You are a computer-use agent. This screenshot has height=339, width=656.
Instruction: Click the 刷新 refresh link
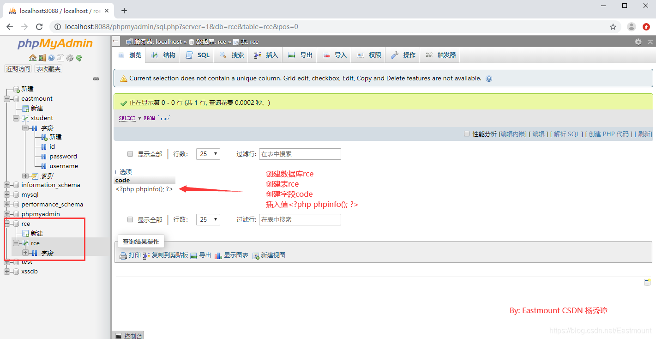click(644, 134)
